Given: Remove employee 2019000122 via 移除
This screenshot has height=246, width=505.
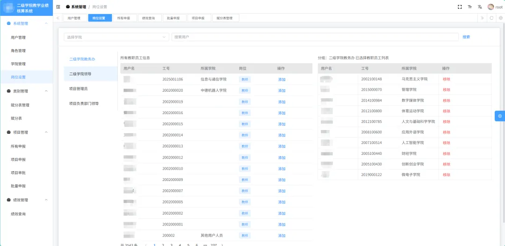Looking at the screenshot, I should (447, 175).
